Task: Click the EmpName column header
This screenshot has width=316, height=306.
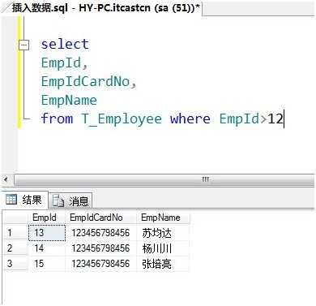Action: tap(163, 218)
